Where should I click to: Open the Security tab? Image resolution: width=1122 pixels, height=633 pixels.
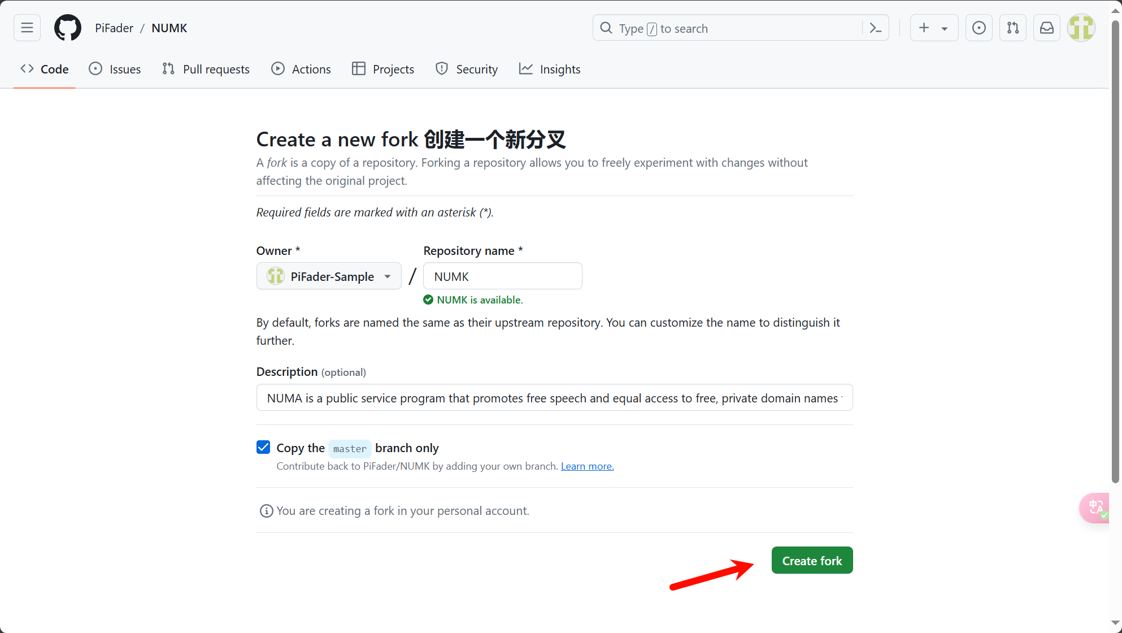click(x=467, y=69)
